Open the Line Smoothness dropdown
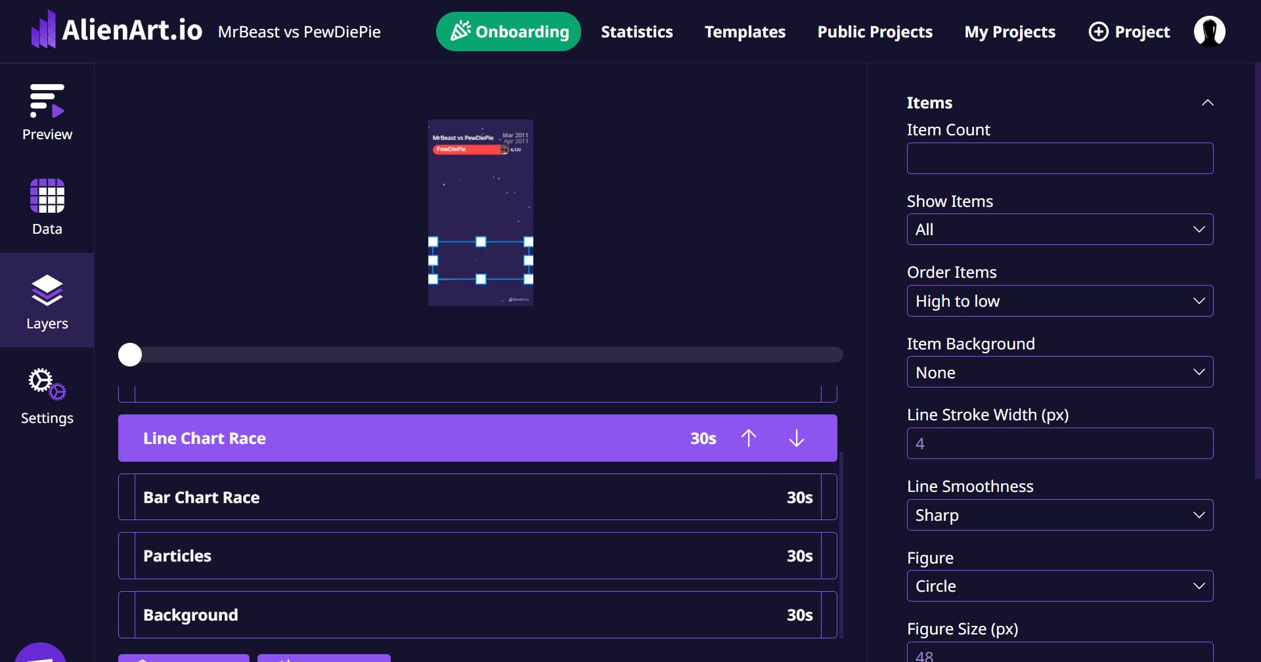Screen dimensions: 1261x662 click(1060, 515)
